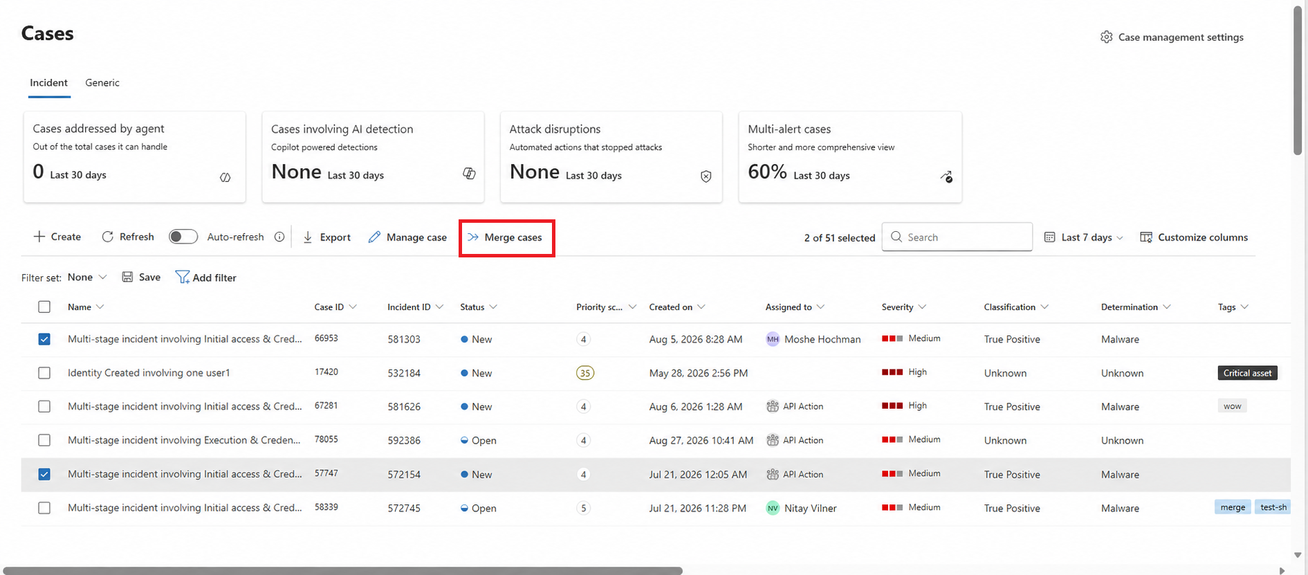This screenshot has height=575, width=1308.
Task: Click the wow tag
Action: click(x=1232, y=406)
